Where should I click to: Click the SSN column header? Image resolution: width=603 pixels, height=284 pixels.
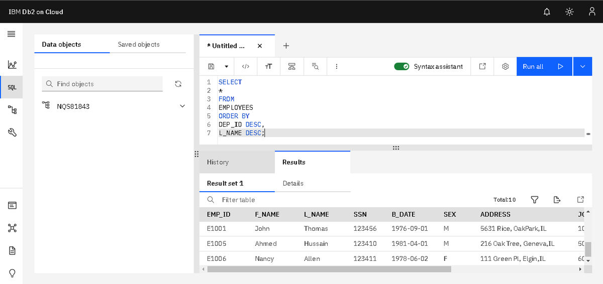click(360, 214)
